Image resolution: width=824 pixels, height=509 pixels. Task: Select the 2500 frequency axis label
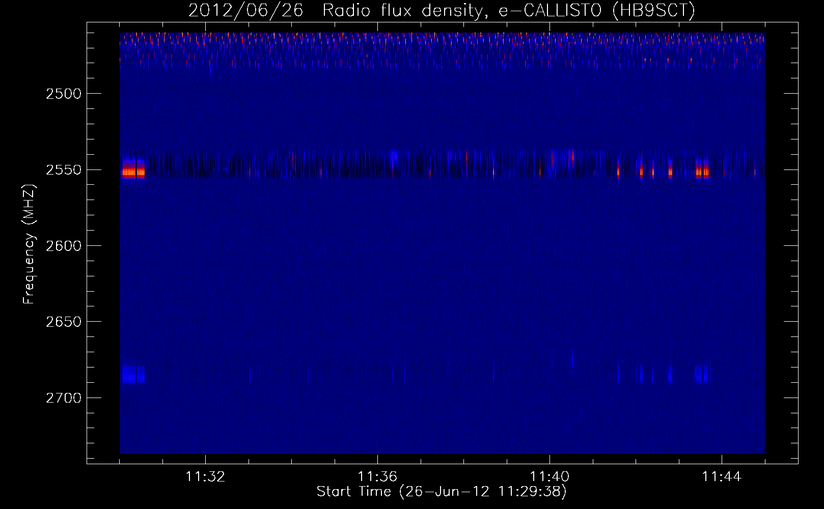(x=63, y=94)
